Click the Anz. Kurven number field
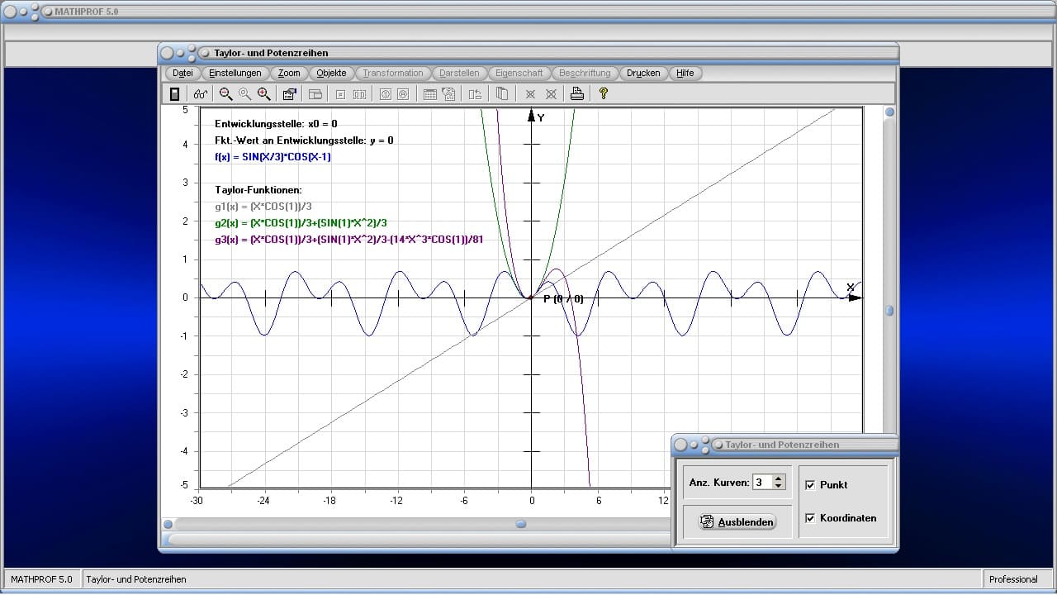Screen dimensions: 1057x595 [x=763, y=482]
